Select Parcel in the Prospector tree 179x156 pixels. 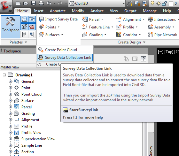point(27,107)
